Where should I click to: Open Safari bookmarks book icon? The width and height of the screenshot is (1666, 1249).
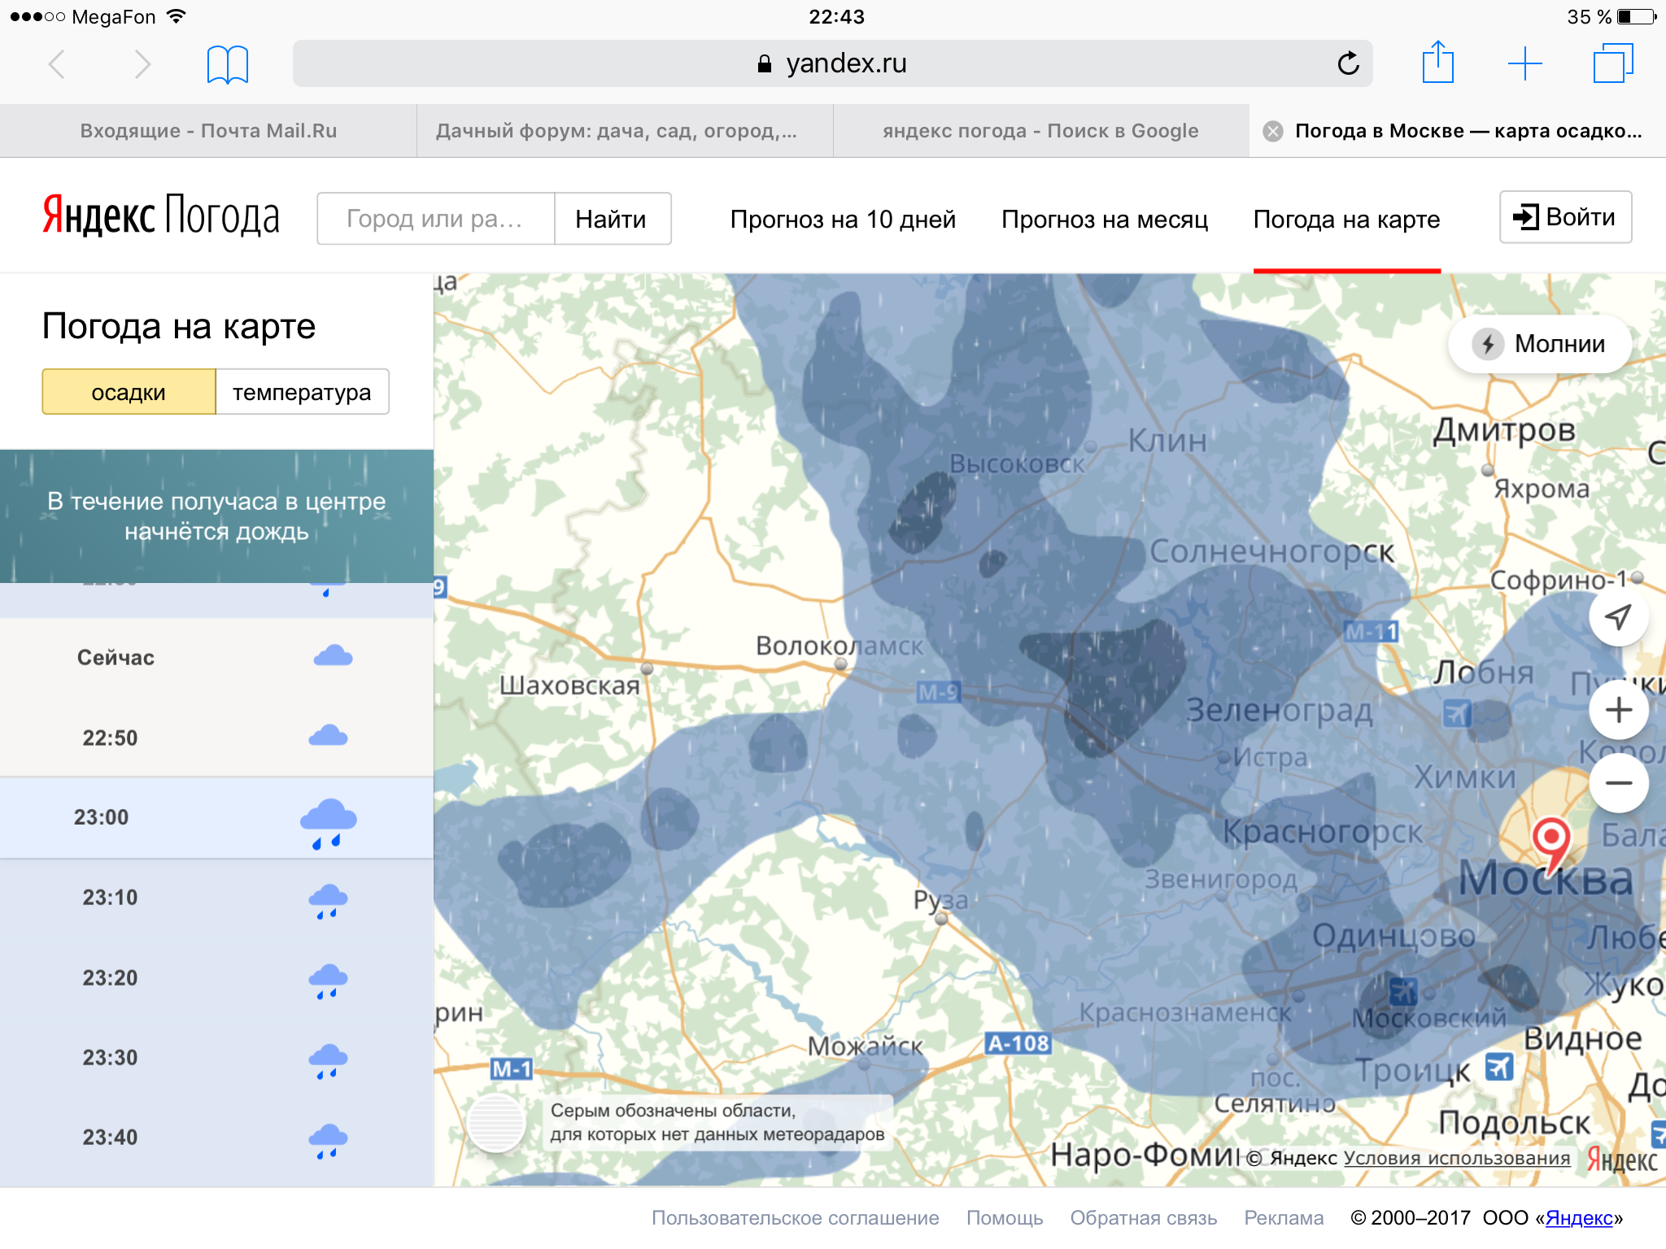pyautogui.click(x=228, y=64)
